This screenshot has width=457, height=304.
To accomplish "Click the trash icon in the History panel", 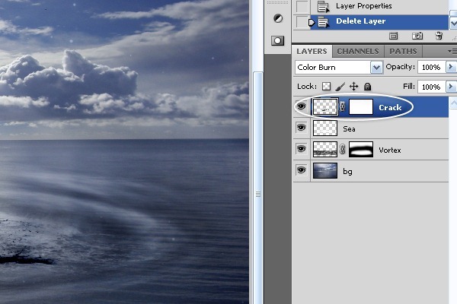I will 439,36.
